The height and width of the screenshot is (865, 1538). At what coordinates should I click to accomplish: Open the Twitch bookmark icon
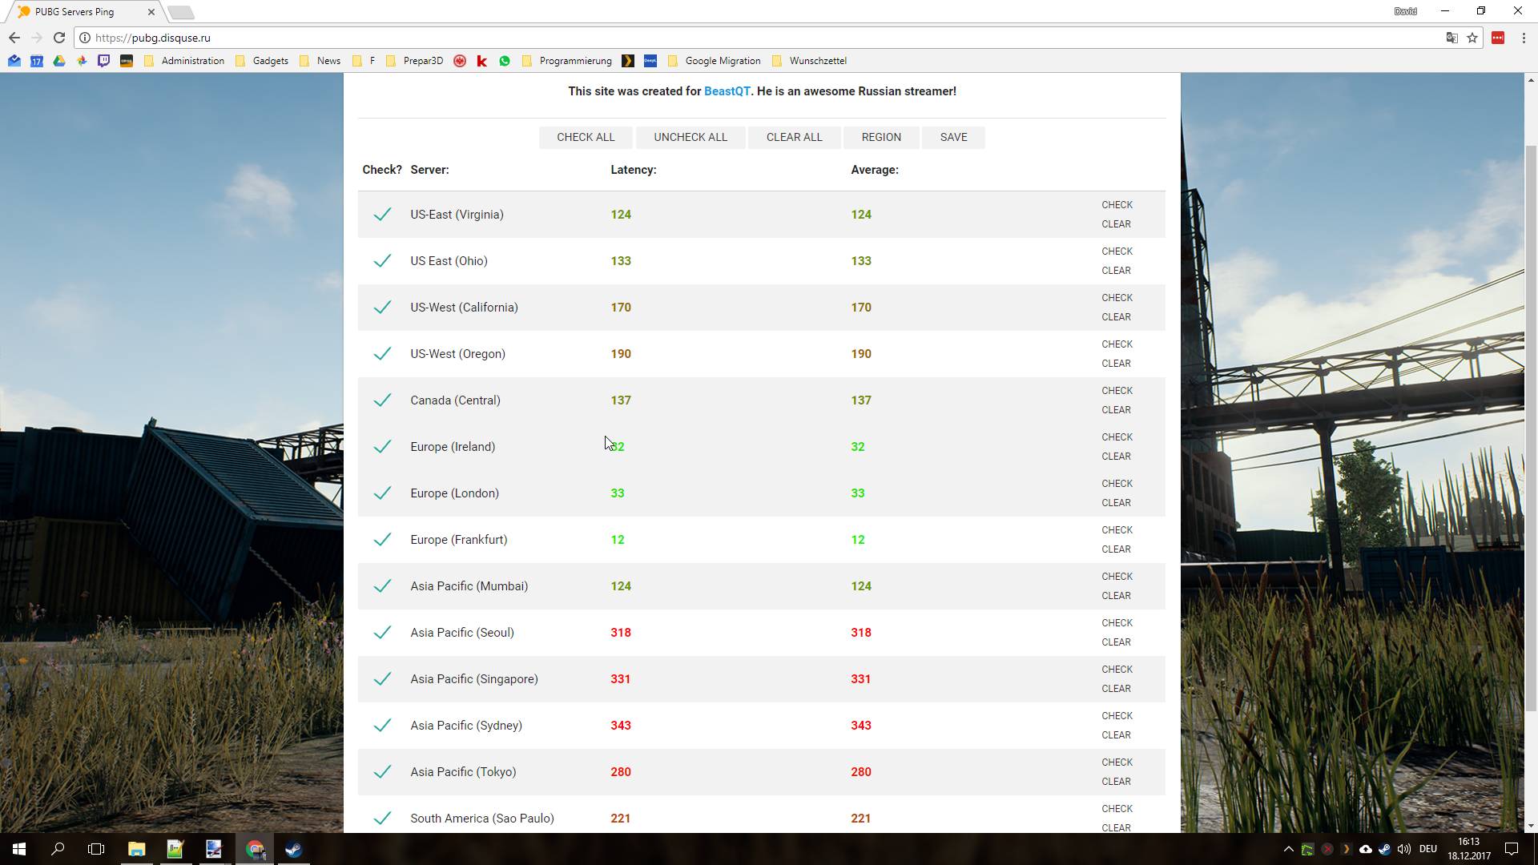tap(104, 61)
